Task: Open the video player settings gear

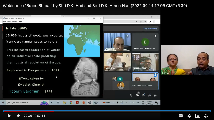Action: point(189,116)
